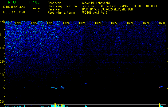The width and height of the screenshot is (168, 107).
Task: Click the 1.0 kHz frequency label
Action: (2, 48)
